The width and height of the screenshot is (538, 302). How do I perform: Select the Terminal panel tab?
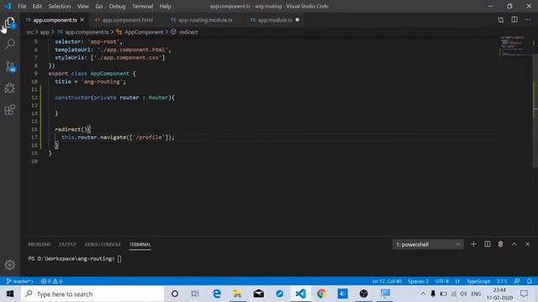[x=140, y=244]
